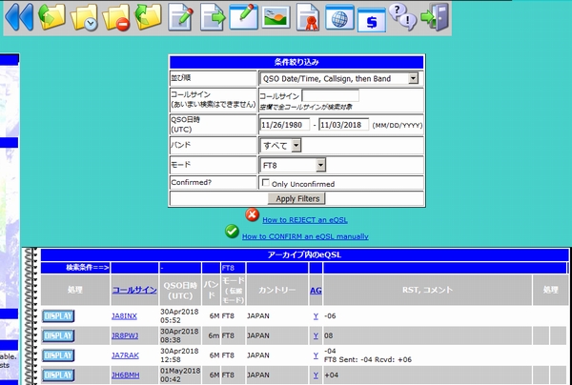Viewport: 572px width, 385px height.
Task: Open the folder with green outgoing arrow icon
Action: [x=148, y=17]
